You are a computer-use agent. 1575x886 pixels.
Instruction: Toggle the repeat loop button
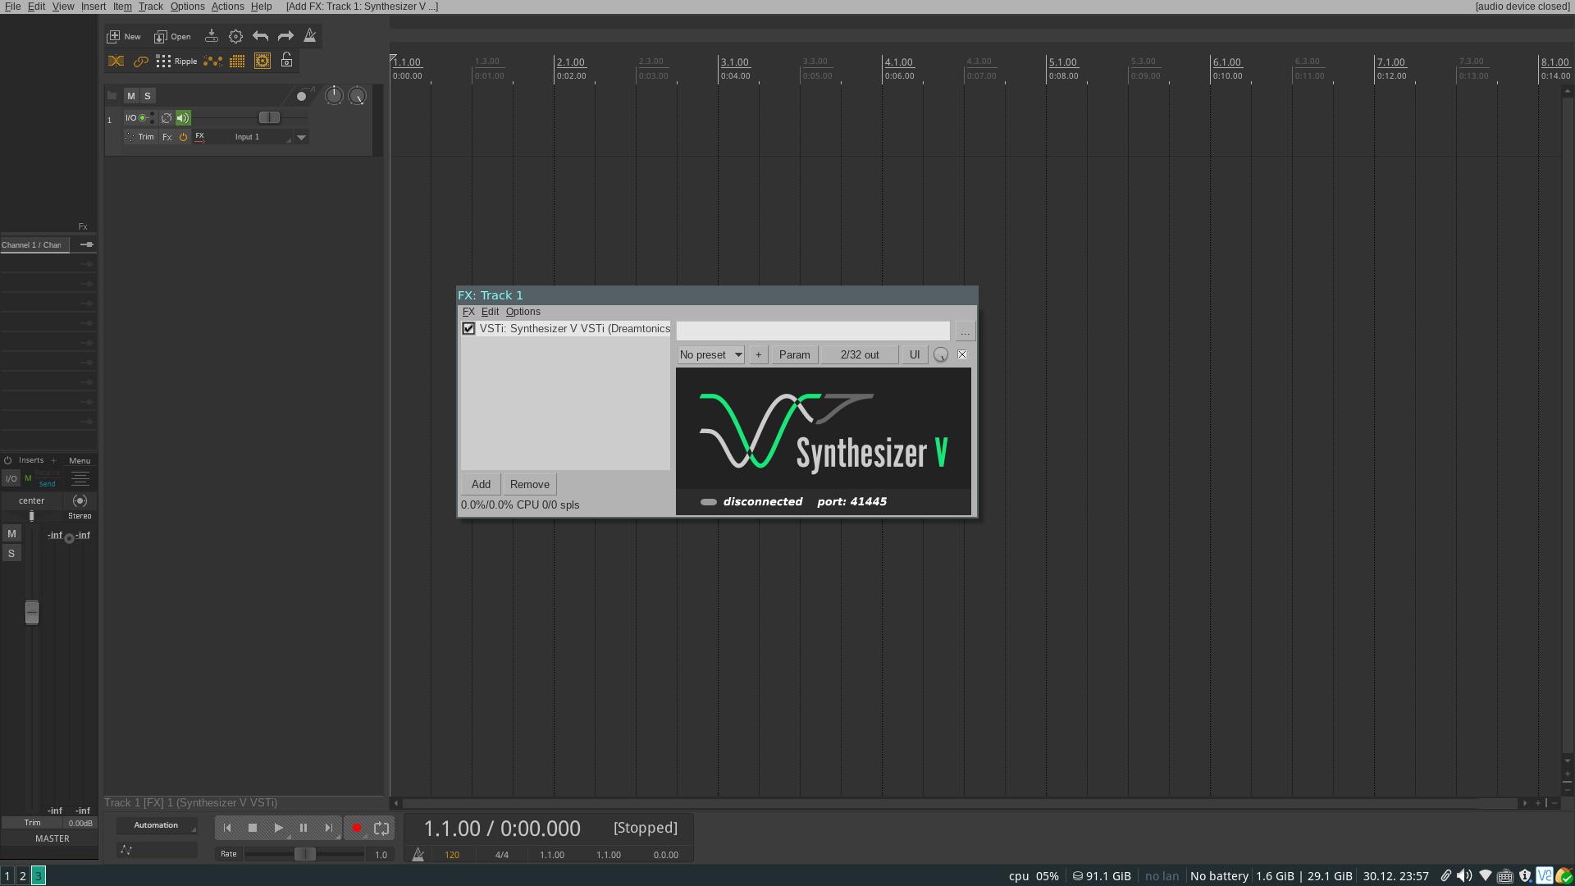(x=381, y=829)
